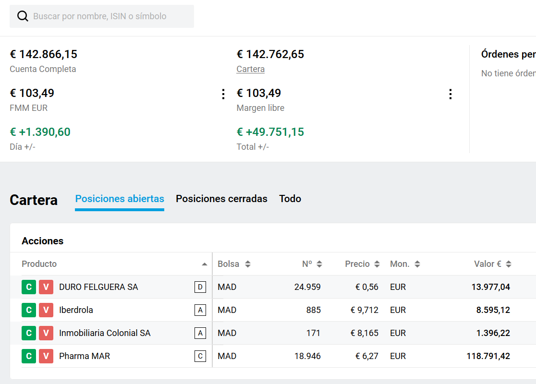Focus the search by name, ISIN field
The image size is (536, 384).
coord(101,16)
